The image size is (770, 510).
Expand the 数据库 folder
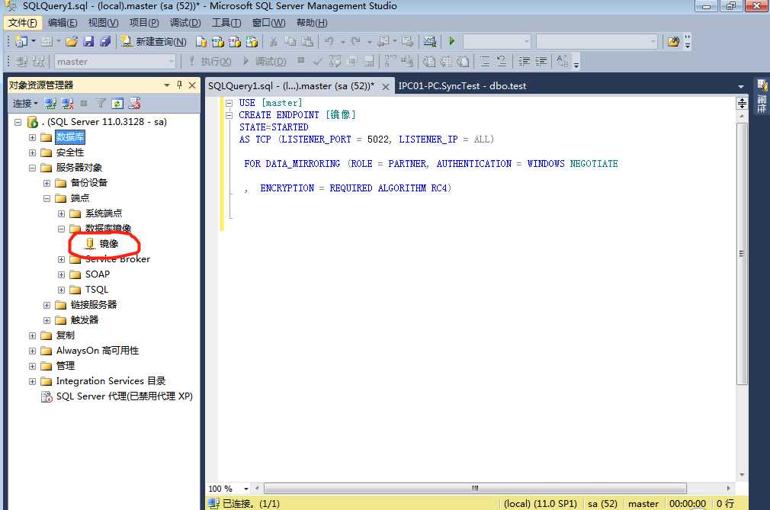click(x=32, y=137)
